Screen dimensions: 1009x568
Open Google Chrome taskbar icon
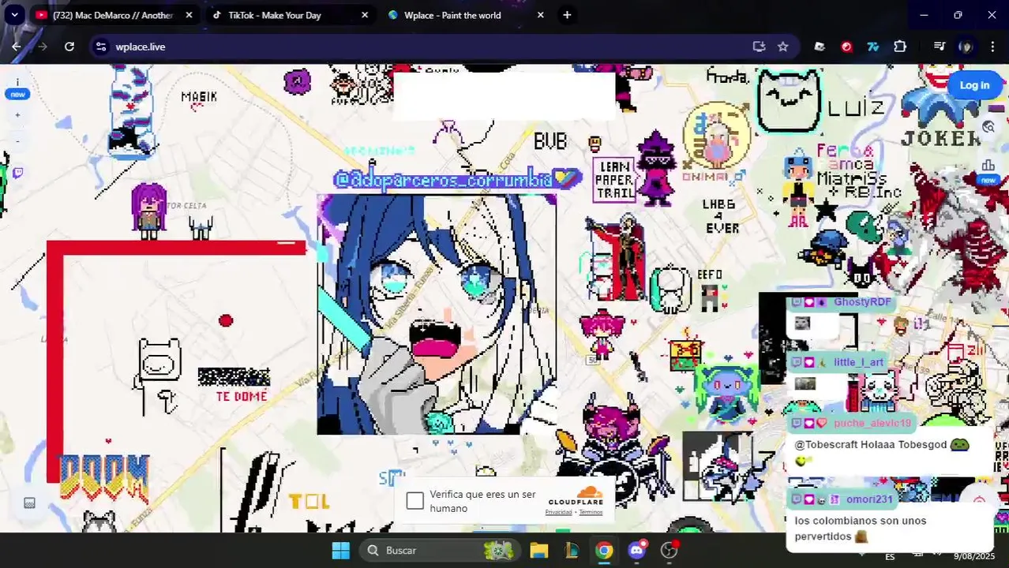[x=604, y=551]
